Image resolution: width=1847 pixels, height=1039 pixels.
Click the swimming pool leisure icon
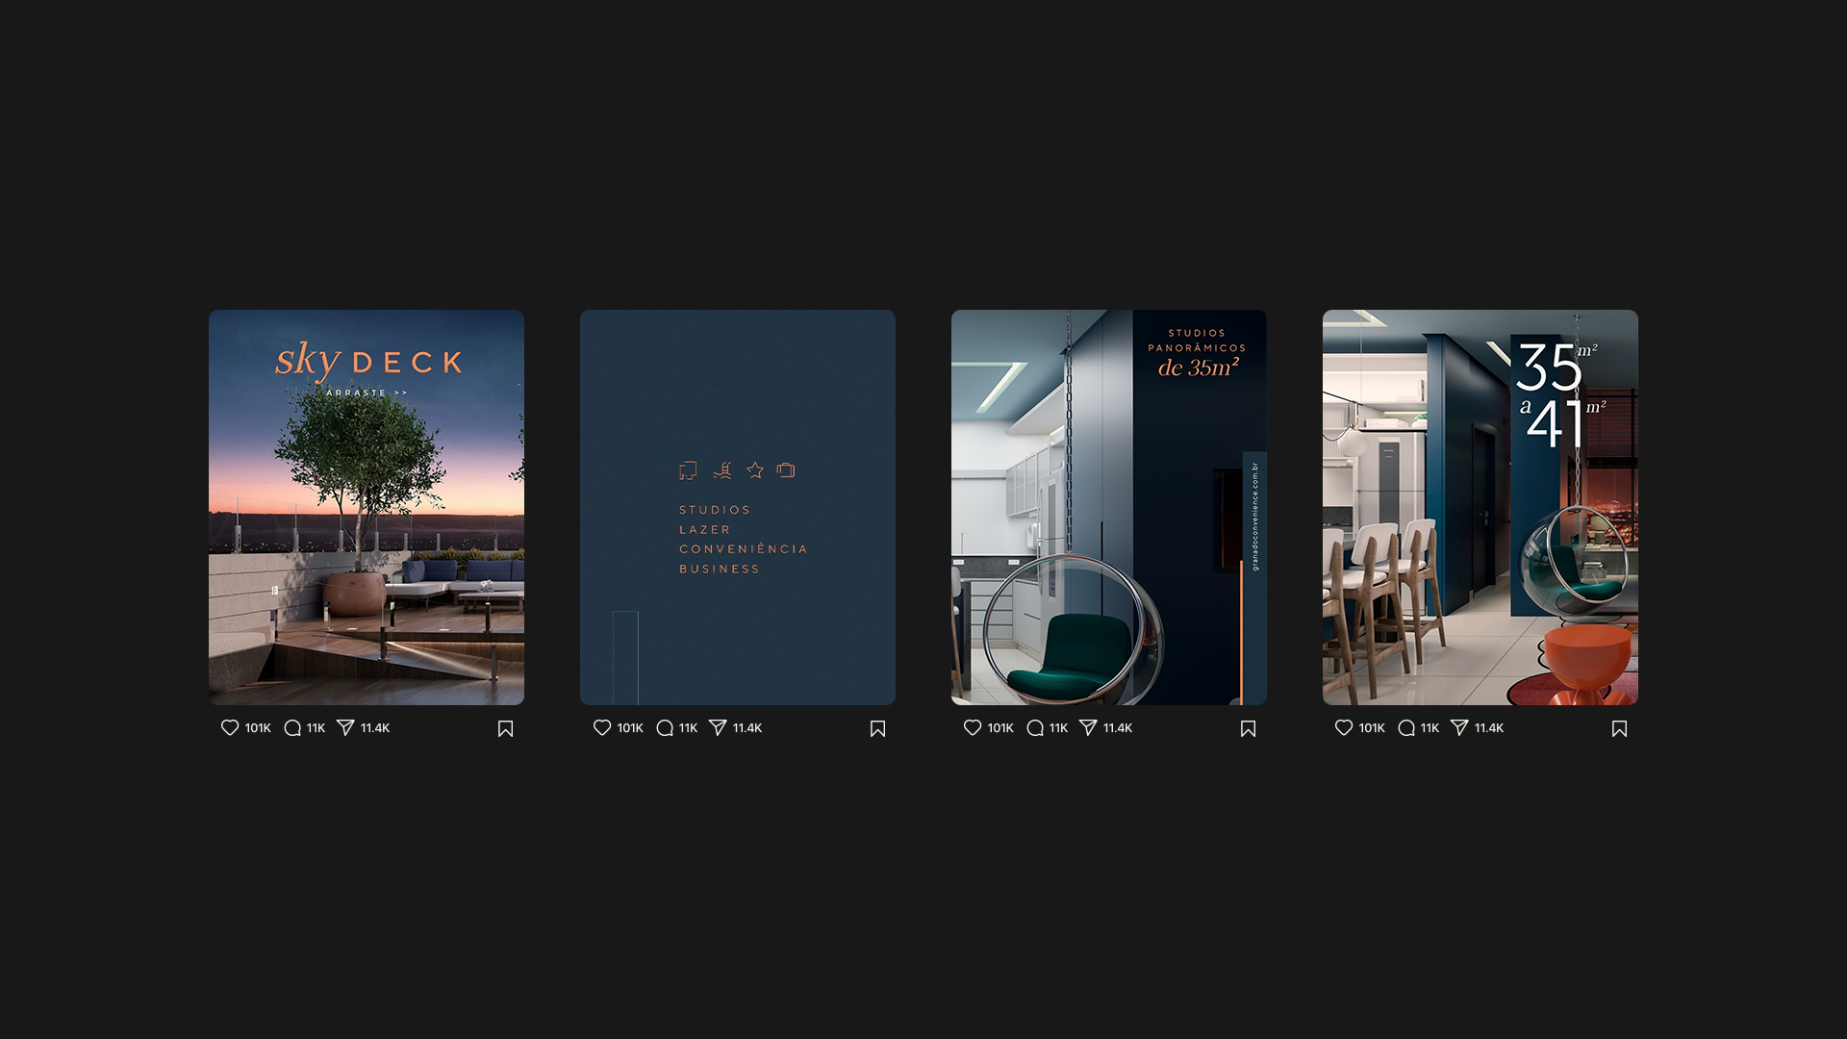click(722, 470)
